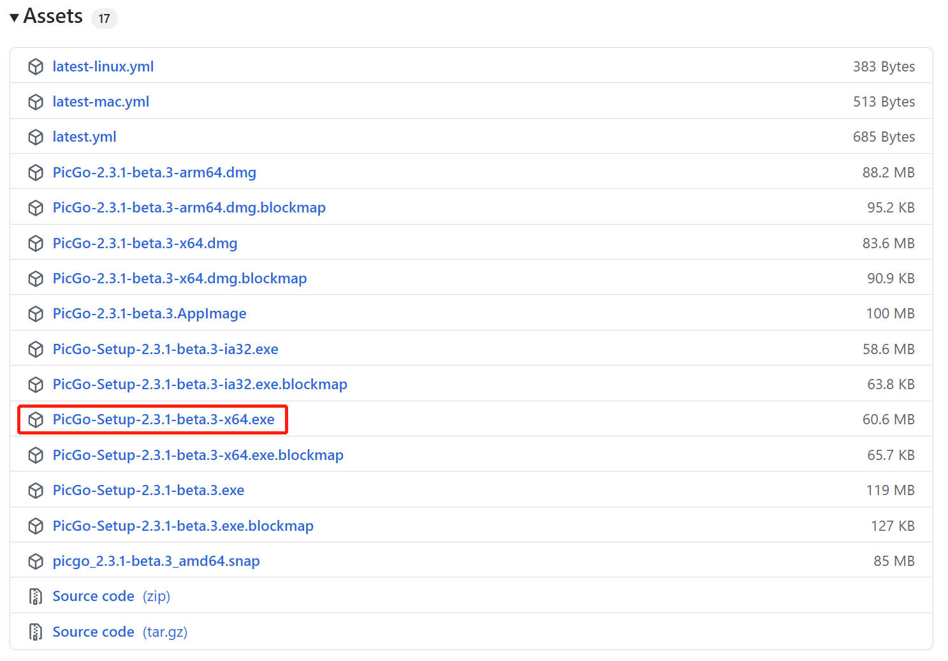Download PicGo-Setup-2.3.1-beta.3-ia32.exe
948x661 pixels.
[165, 349]
